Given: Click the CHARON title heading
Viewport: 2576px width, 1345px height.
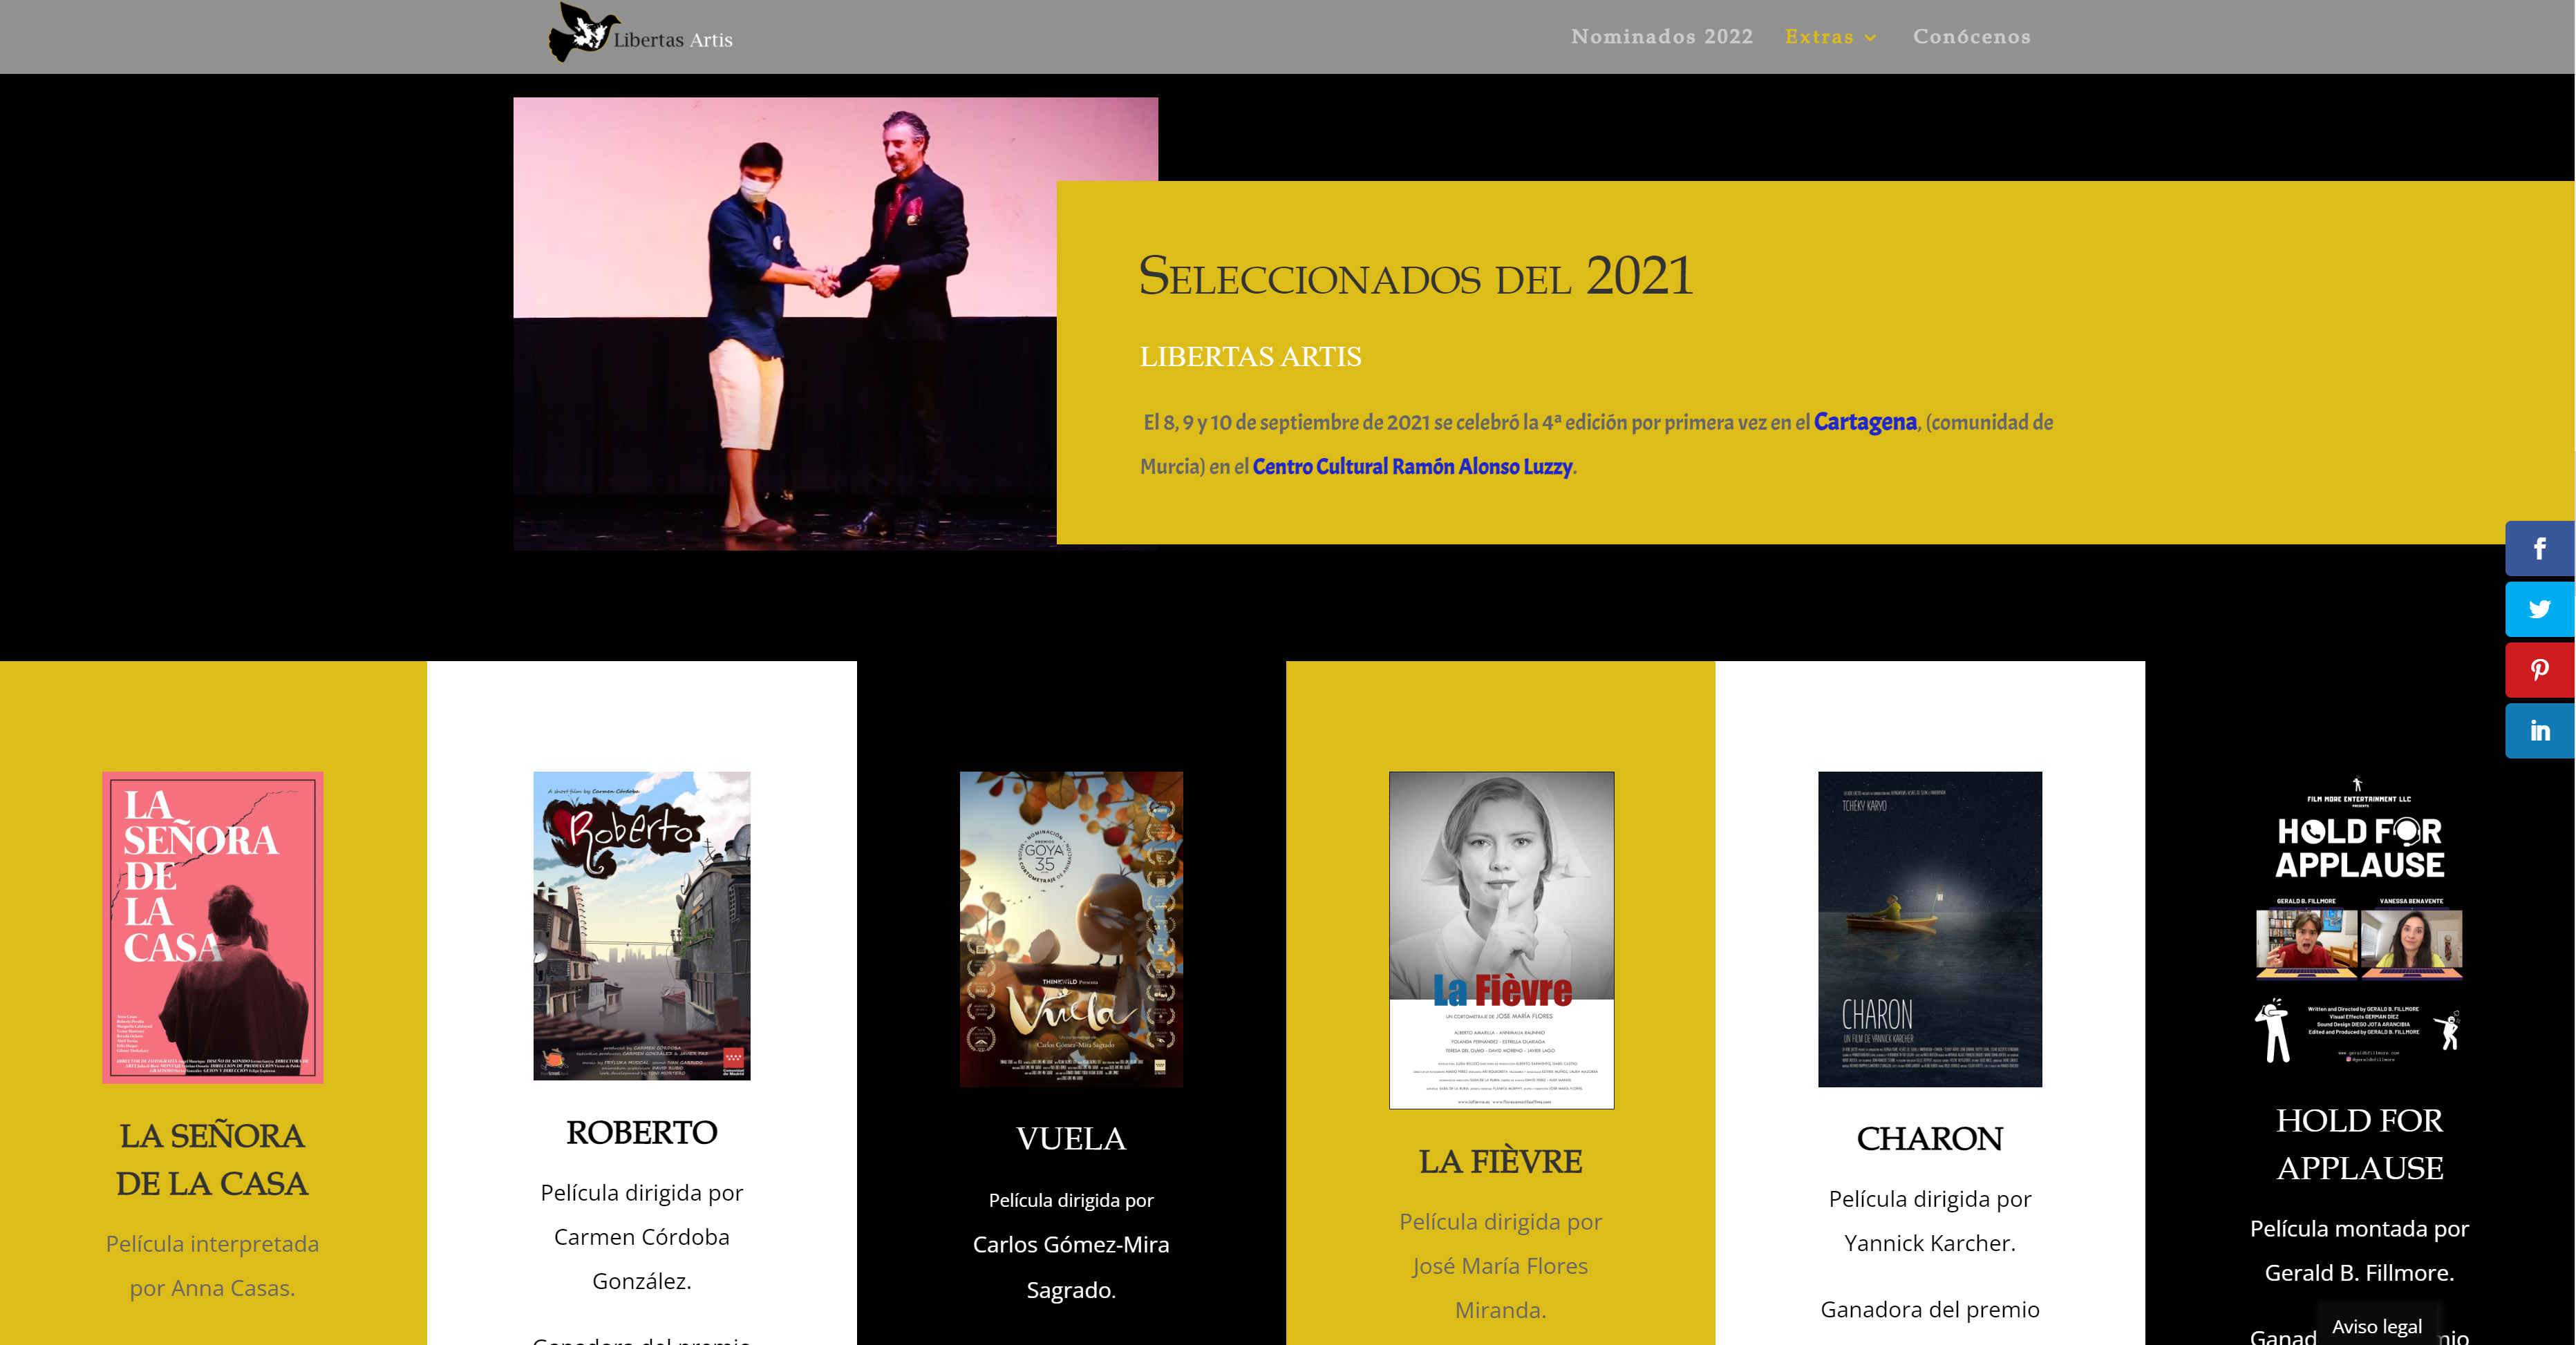Looking at the screenshot, I should (x=1929, y=1138).
